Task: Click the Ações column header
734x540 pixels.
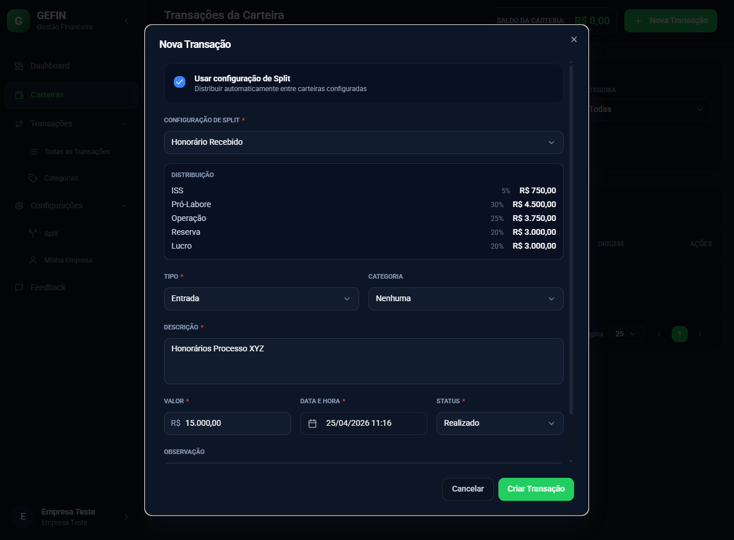Action: 701,245
